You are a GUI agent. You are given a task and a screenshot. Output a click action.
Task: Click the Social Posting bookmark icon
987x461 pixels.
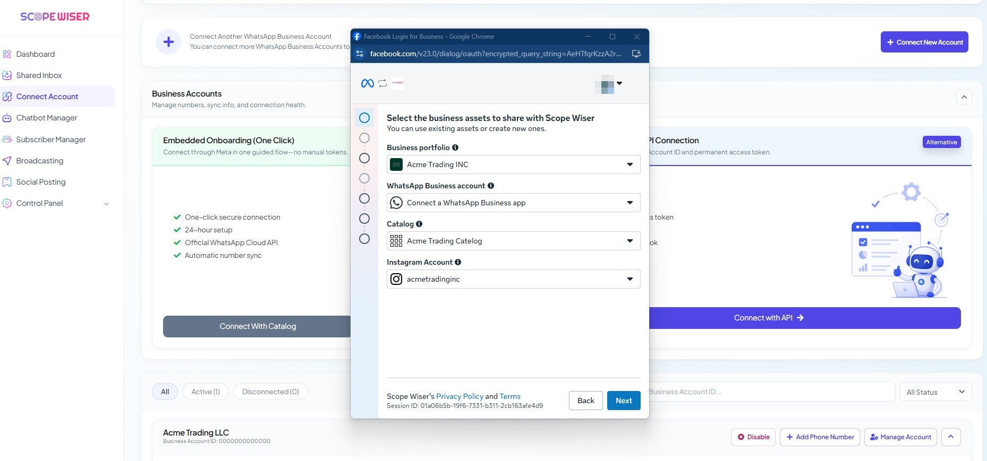tap(7, 182)
